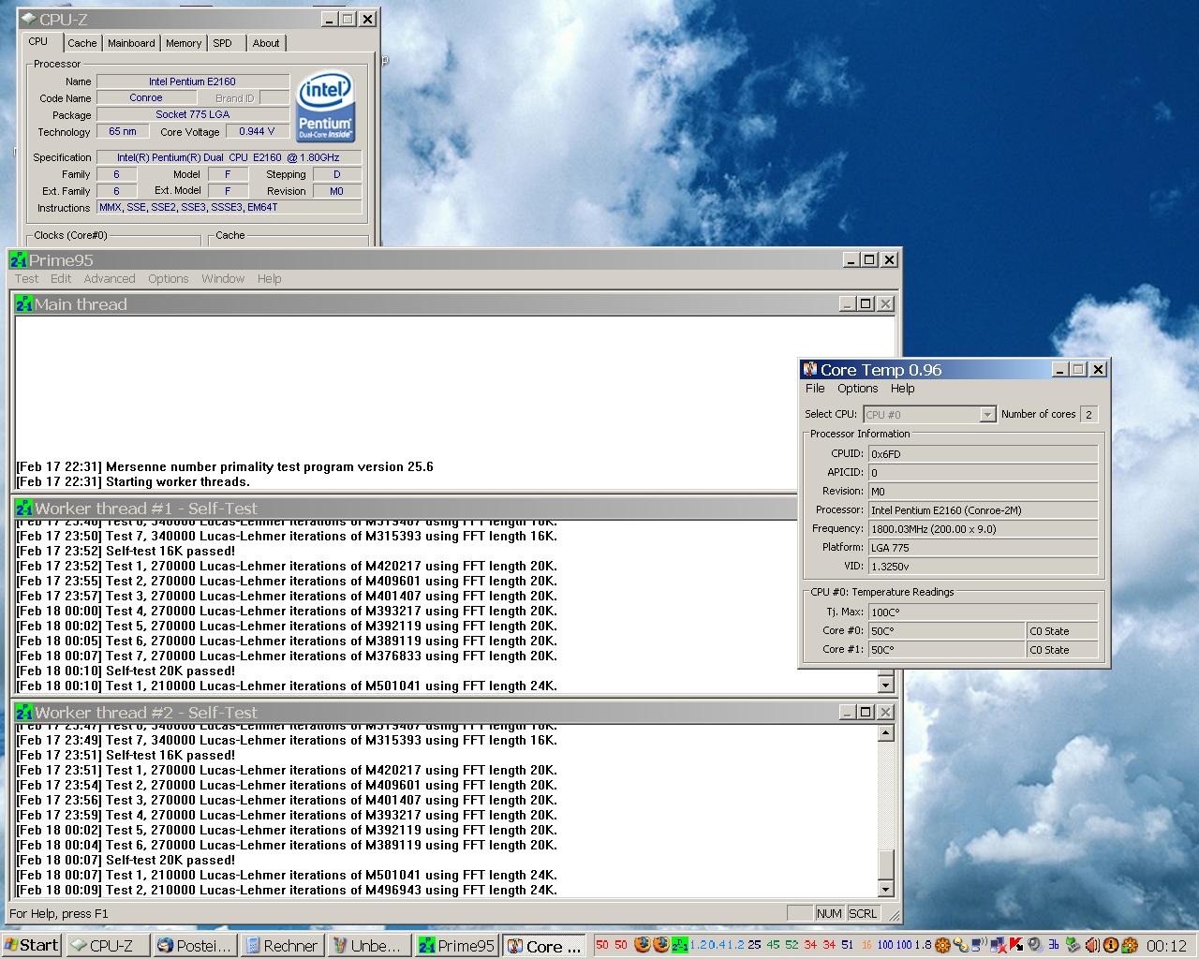Click the wireless monitor tray icon

click(979, 945)
